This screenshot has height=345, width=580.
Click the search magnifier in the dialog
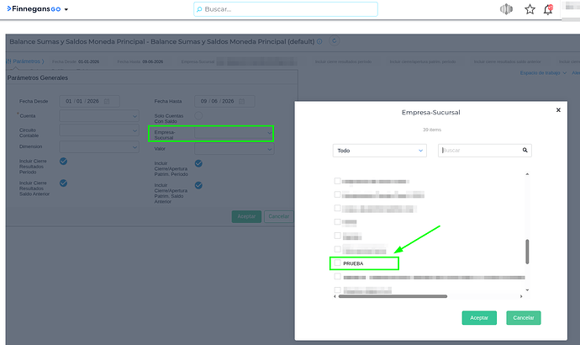525,150
